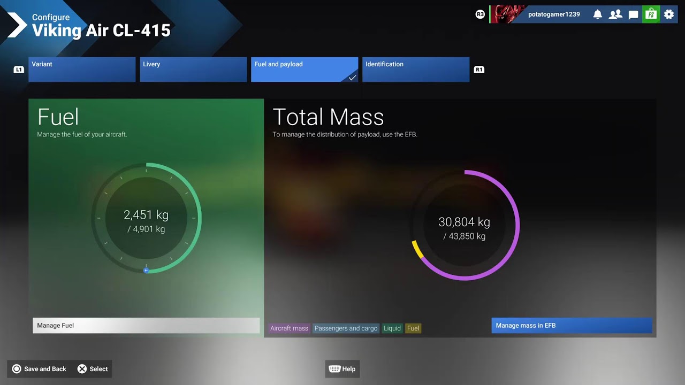Switch to the Livery tab

pos(193,70)
